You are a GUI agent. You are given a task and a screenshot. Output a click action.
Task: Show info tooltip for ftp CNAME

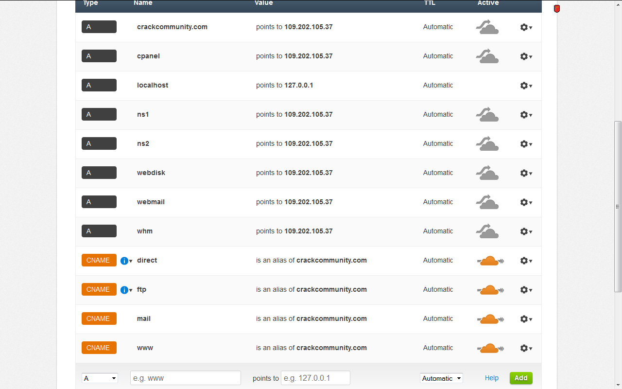126,290
